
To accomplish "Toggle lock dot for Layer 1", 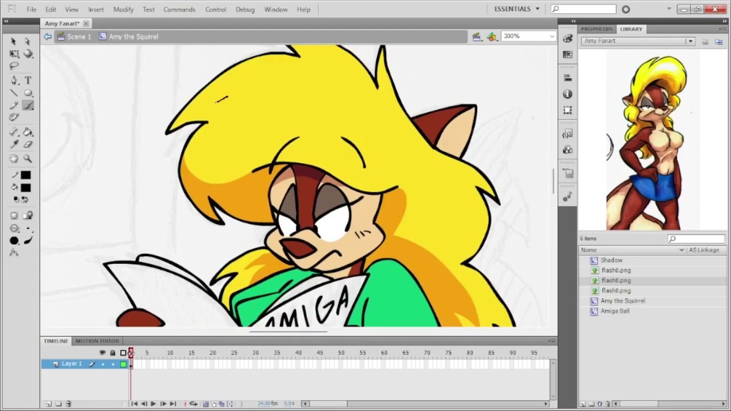I will [113, 364].
